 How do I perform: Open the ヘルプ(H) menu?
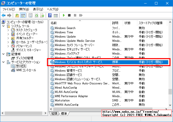click(53, 9)
